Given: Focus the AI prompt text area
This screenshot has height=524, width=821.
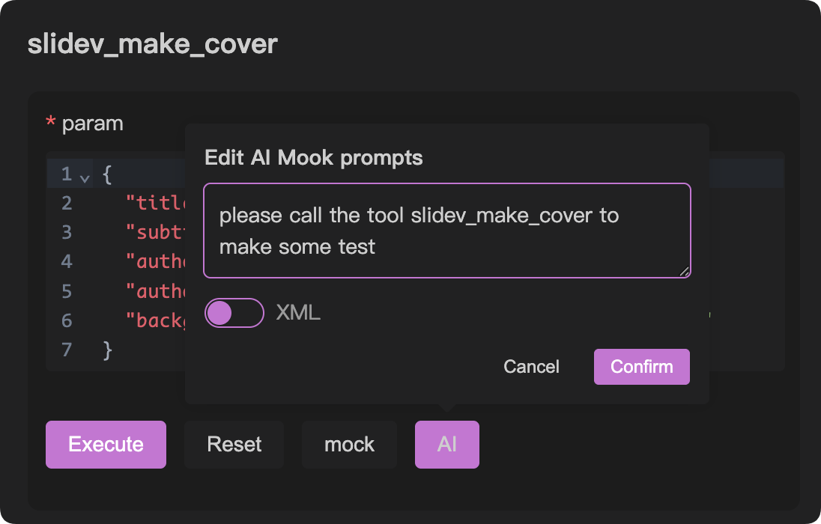Looking at the screenshot, I should point(446,231).
